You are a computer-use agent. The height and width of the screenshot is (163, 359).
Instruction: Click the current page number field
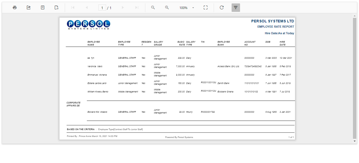[x=102, y=8]
